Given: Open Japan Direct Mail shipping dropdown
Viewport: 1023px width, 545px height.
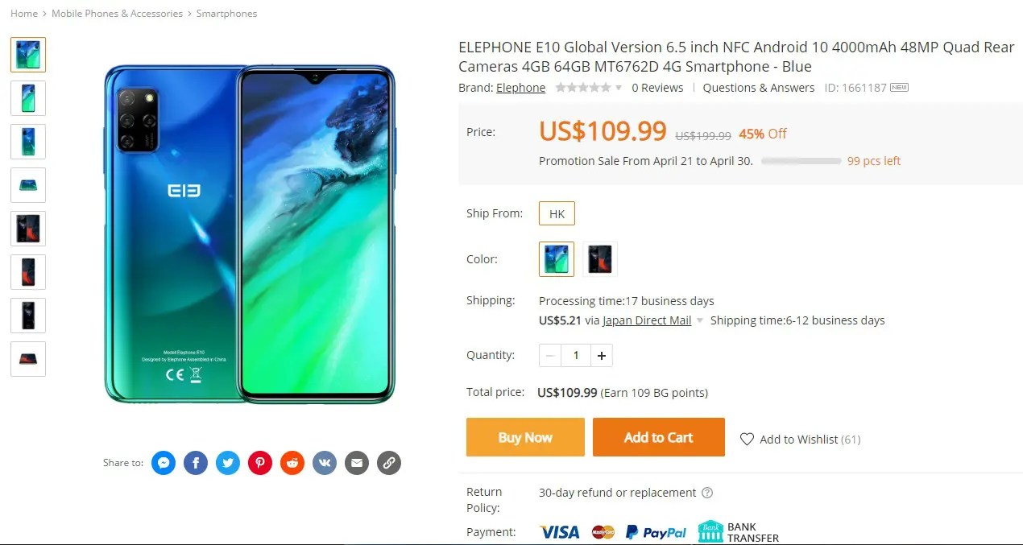Looking at the screenshot, I should point(700,320).
